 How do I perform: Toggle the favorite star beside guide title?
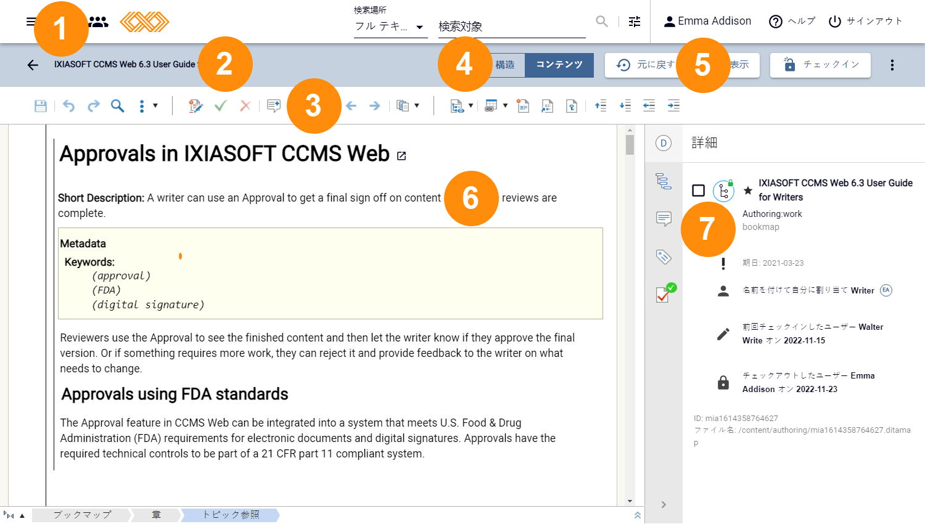(747, 190)
